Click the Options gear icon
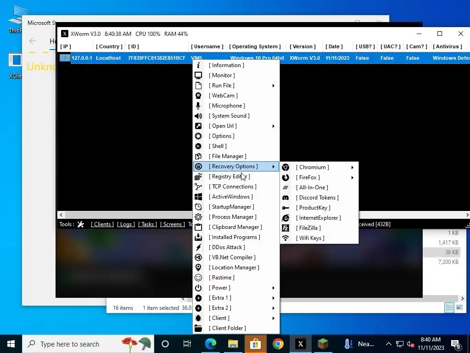The height and width of the screenshot is (353, 470). click(198, 136)
